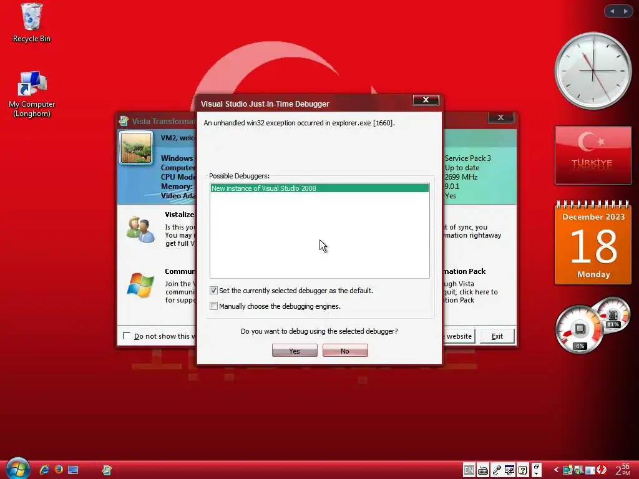The width and height of the screenshot is (639, 479).
Task: Click the language bar restore icon
Action: pyautogui.click(x=536, y=467)
